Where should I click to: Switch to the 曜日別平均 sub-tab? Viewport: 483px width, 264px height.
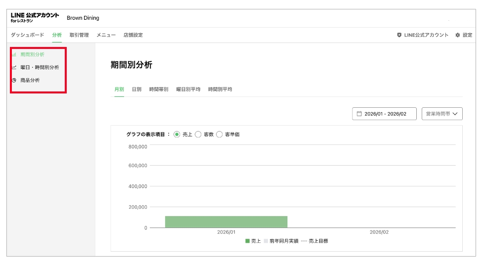[188, 89]
